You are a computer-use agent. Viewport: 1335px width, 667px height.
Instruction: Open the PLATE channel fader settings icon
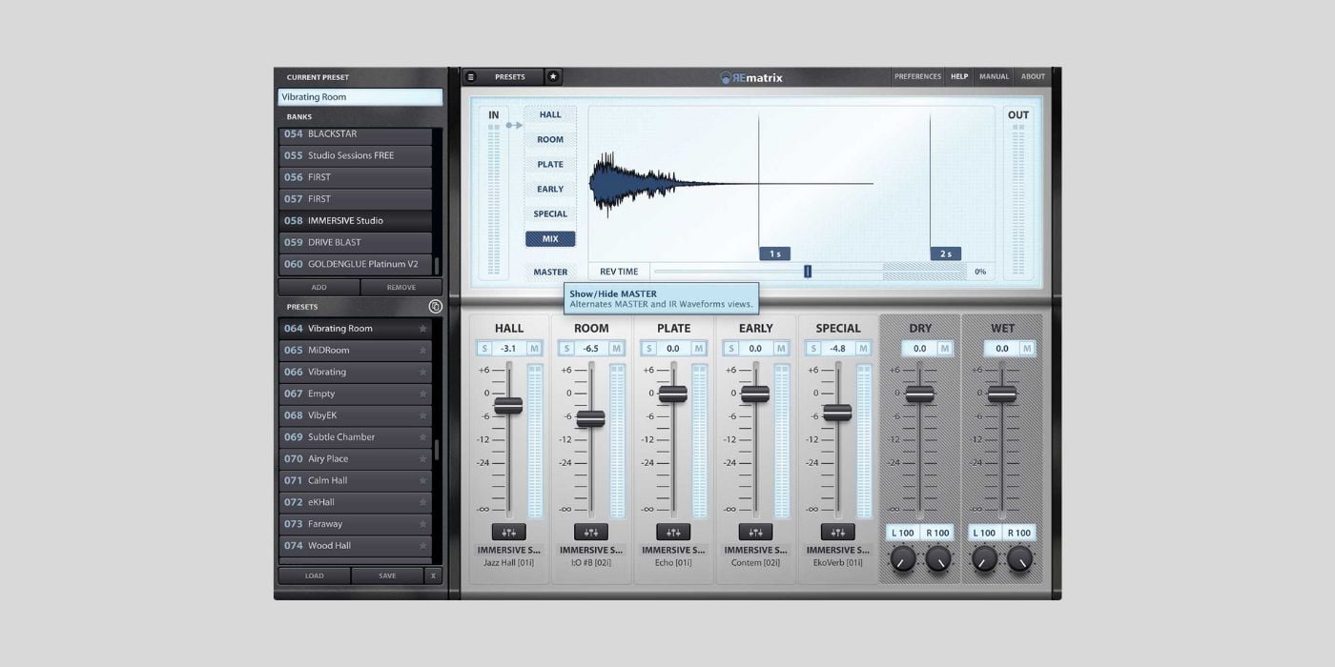[672, 532]
